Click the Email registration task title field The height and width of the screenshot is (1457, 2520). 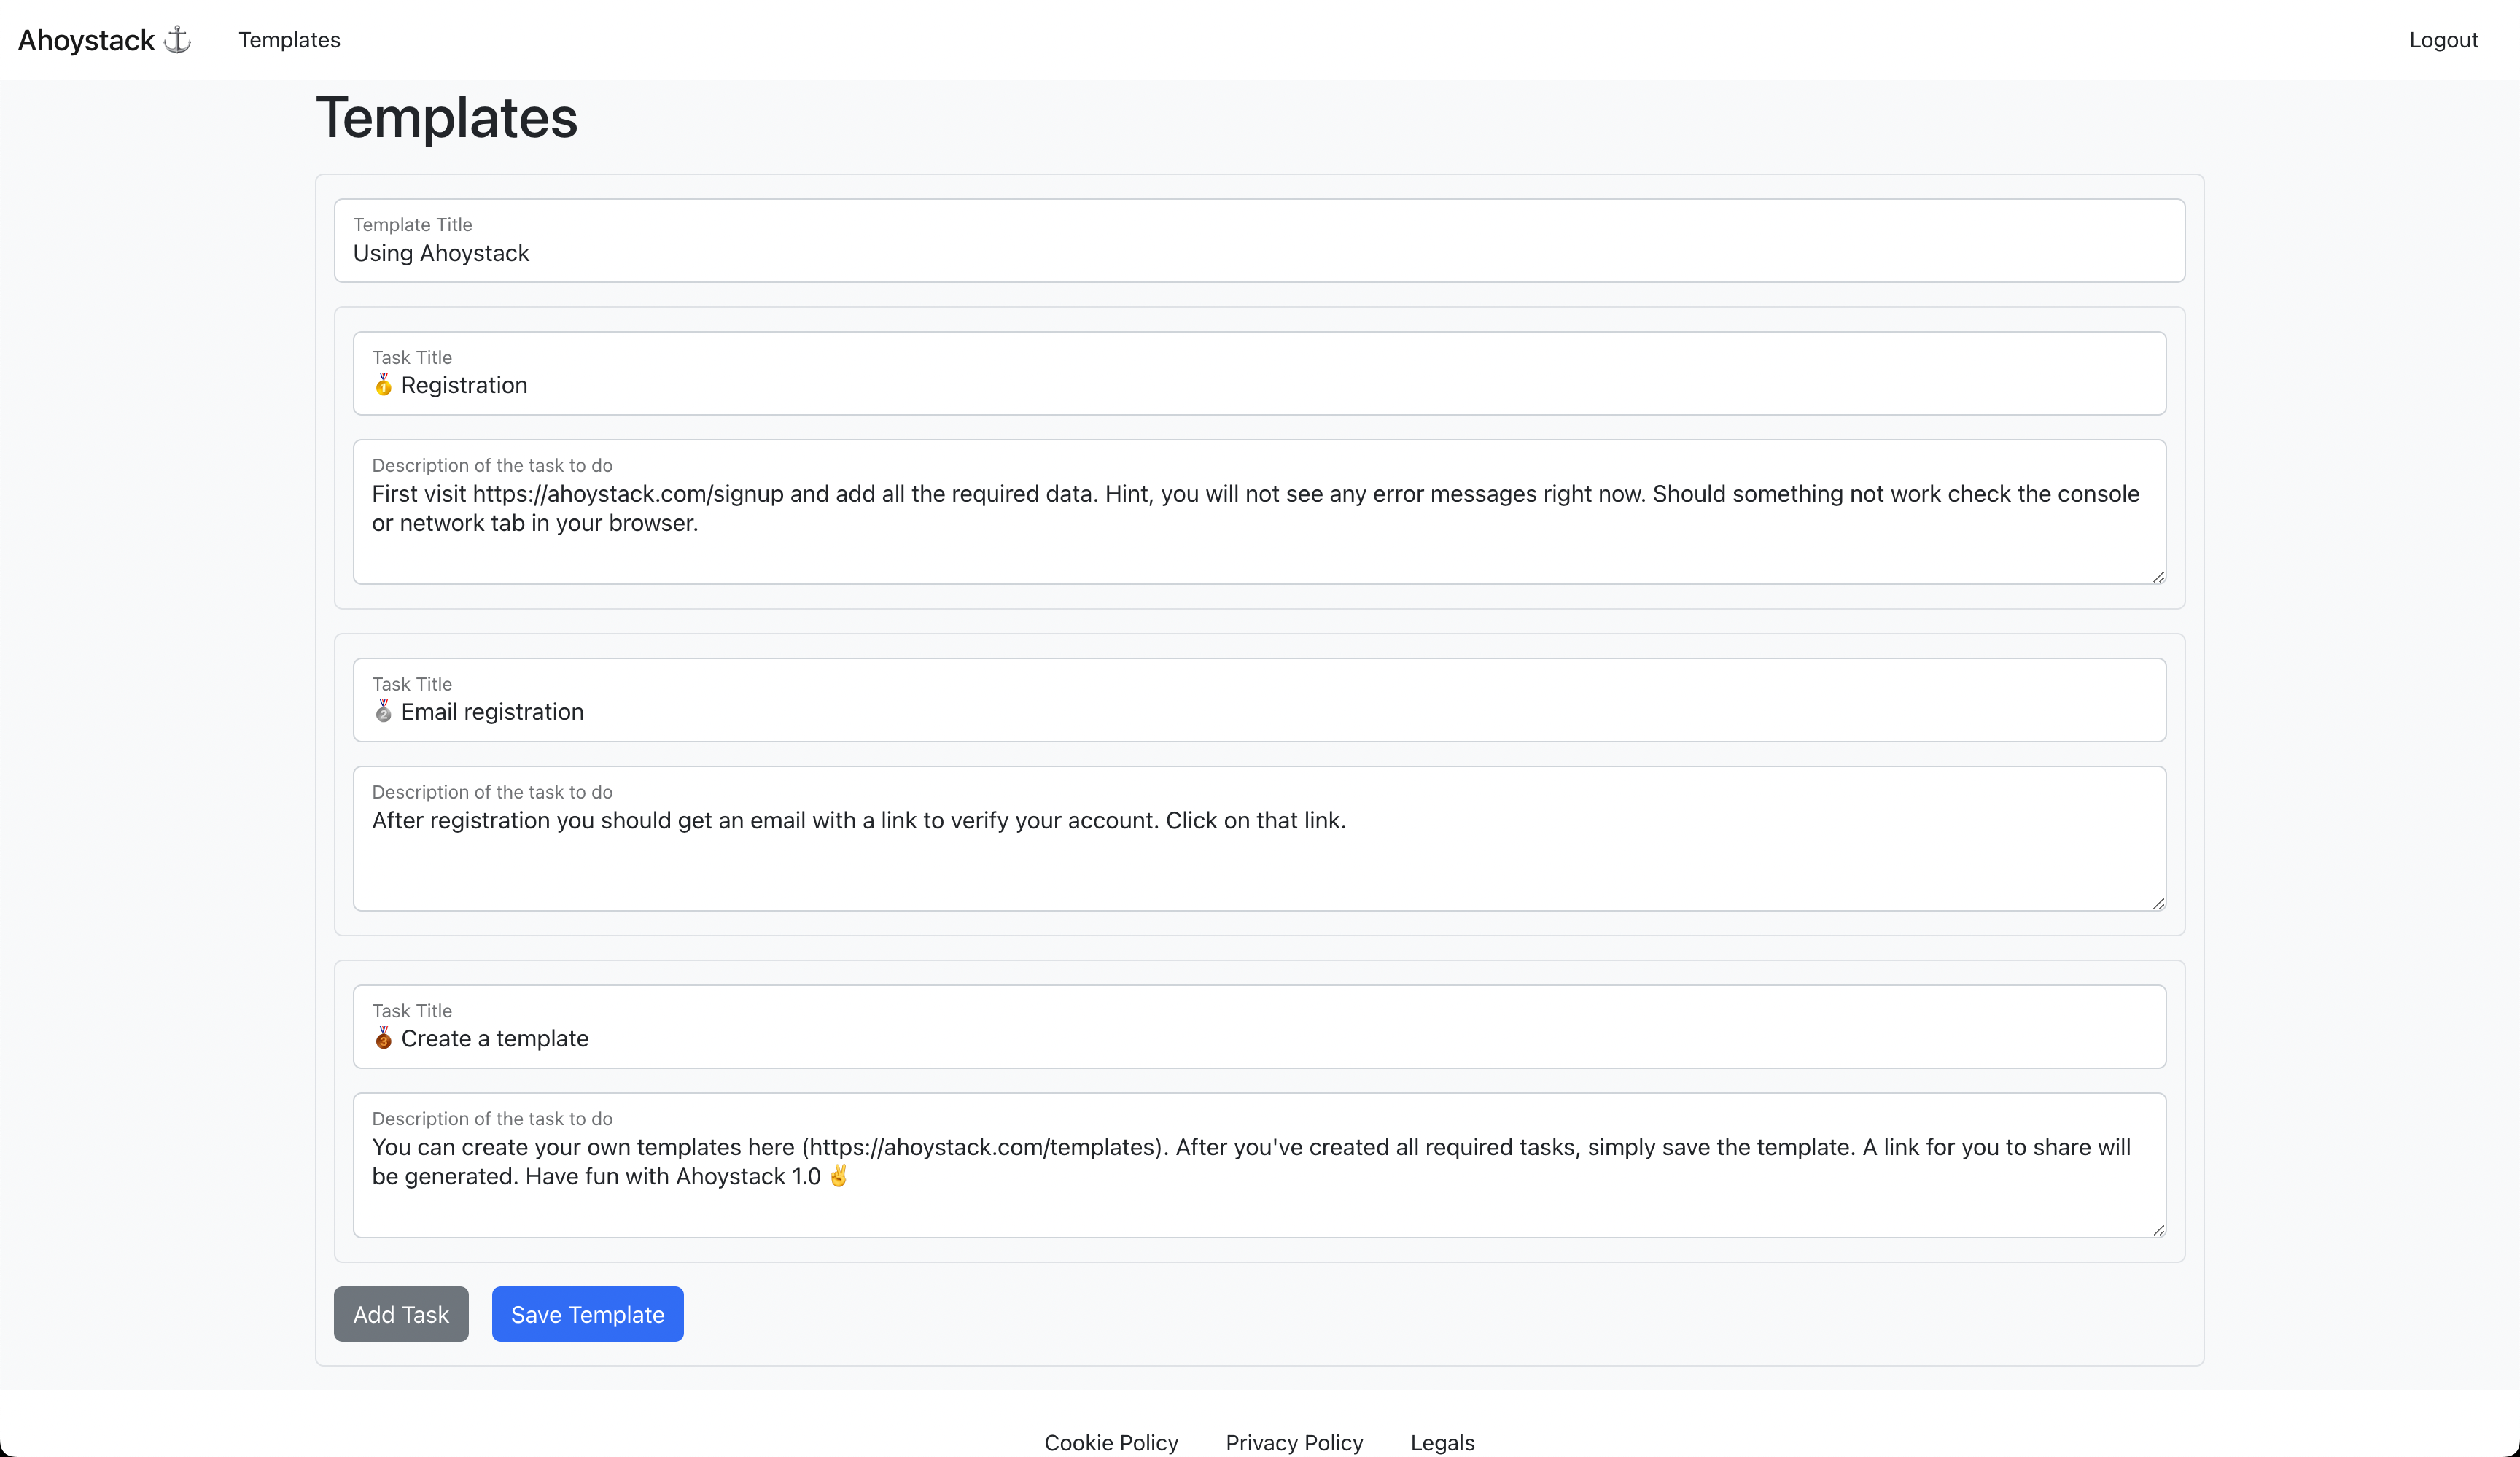[x=1259, y=699]
